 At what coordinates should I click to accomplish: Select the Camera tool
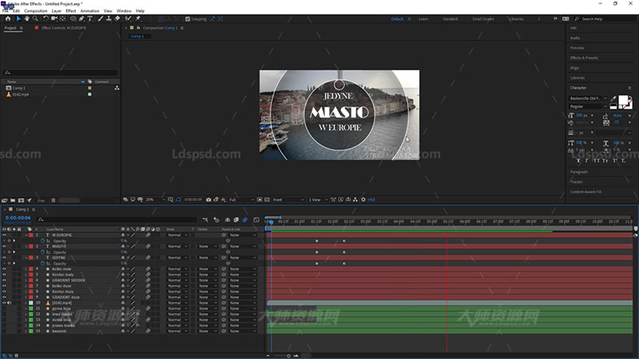54,18
